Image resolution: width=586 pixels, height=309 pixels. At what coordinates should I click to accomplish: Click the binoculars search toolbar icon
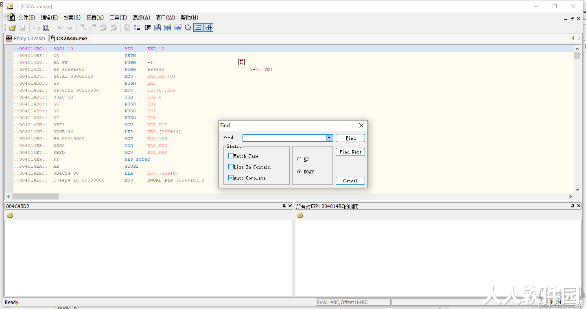tap(46, 28)
